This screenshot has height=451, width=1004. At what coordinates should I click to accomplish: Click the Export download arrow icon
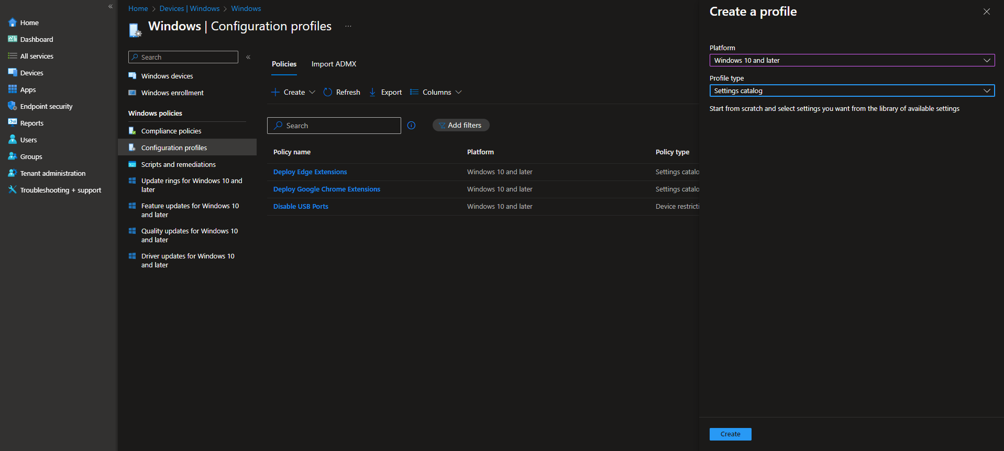pos(372,92)
